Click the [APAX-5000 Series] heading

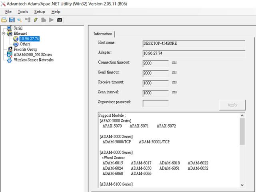tap(116, 121)
